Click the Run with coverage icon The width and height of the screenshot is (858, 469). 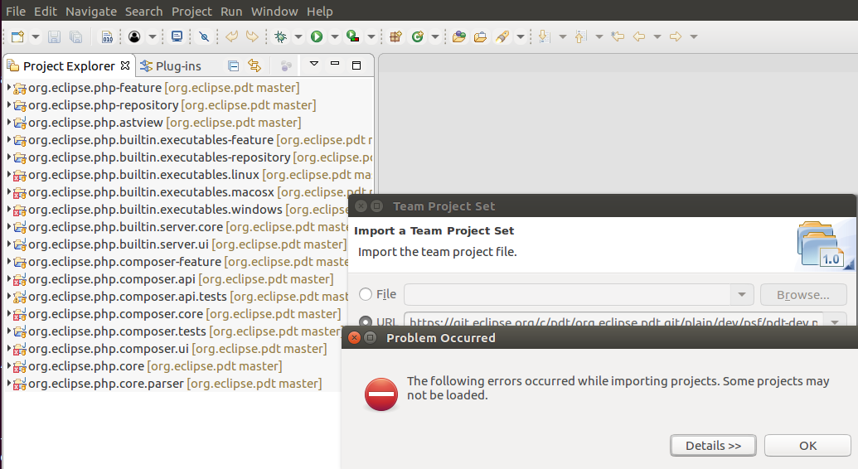click(x=353, y=36)
